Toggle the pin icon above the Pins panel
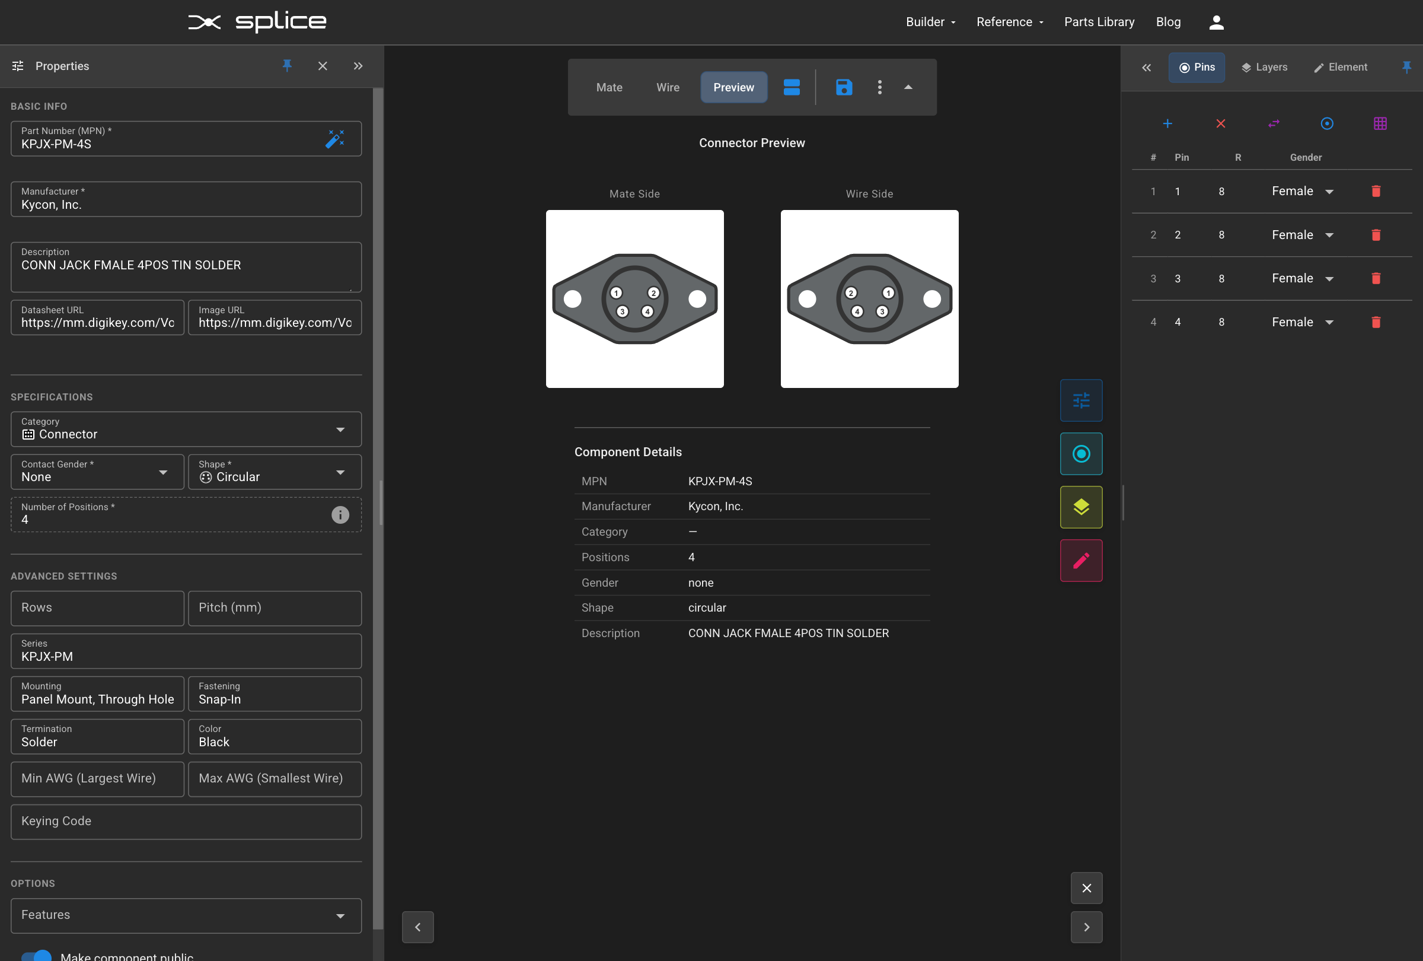 coord(1406,68)
